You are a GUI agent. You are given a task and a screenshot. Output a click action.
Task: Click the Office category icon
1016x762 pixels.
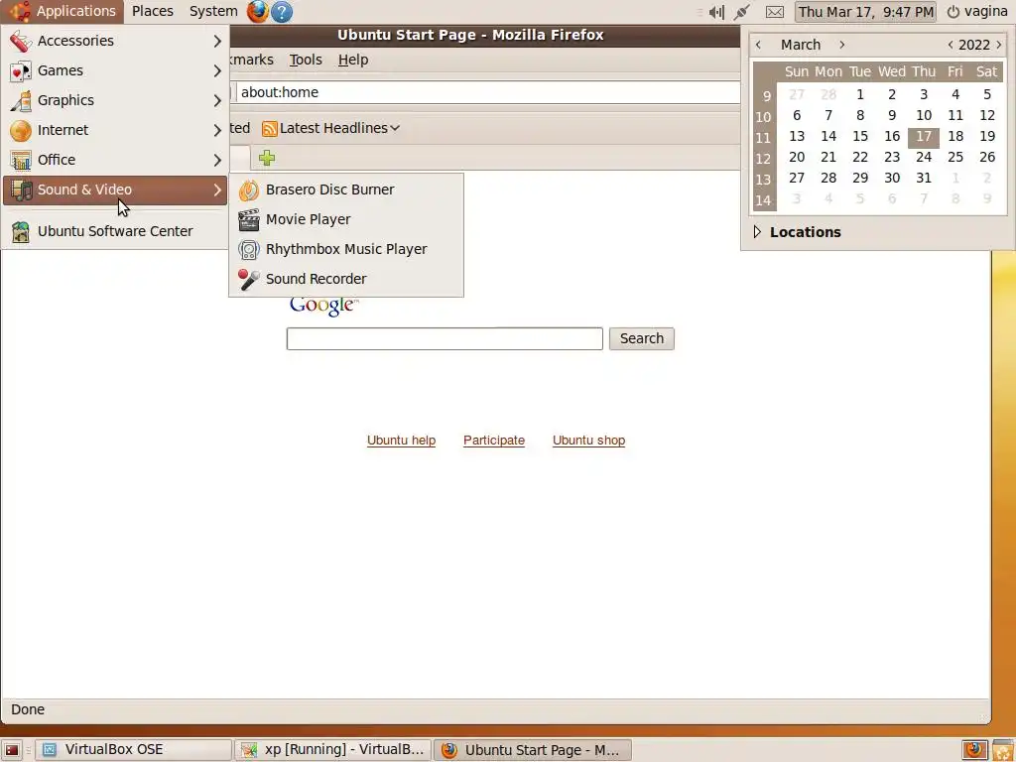21,160
